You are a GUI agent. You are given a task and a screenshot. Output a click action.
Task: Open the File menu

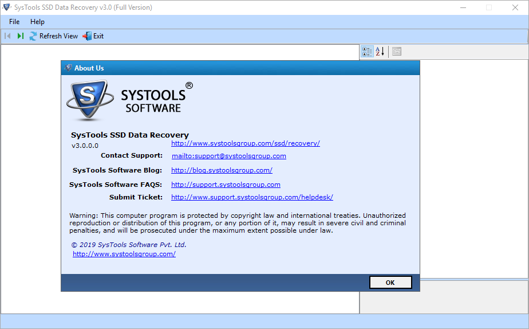tap(14, 22)
